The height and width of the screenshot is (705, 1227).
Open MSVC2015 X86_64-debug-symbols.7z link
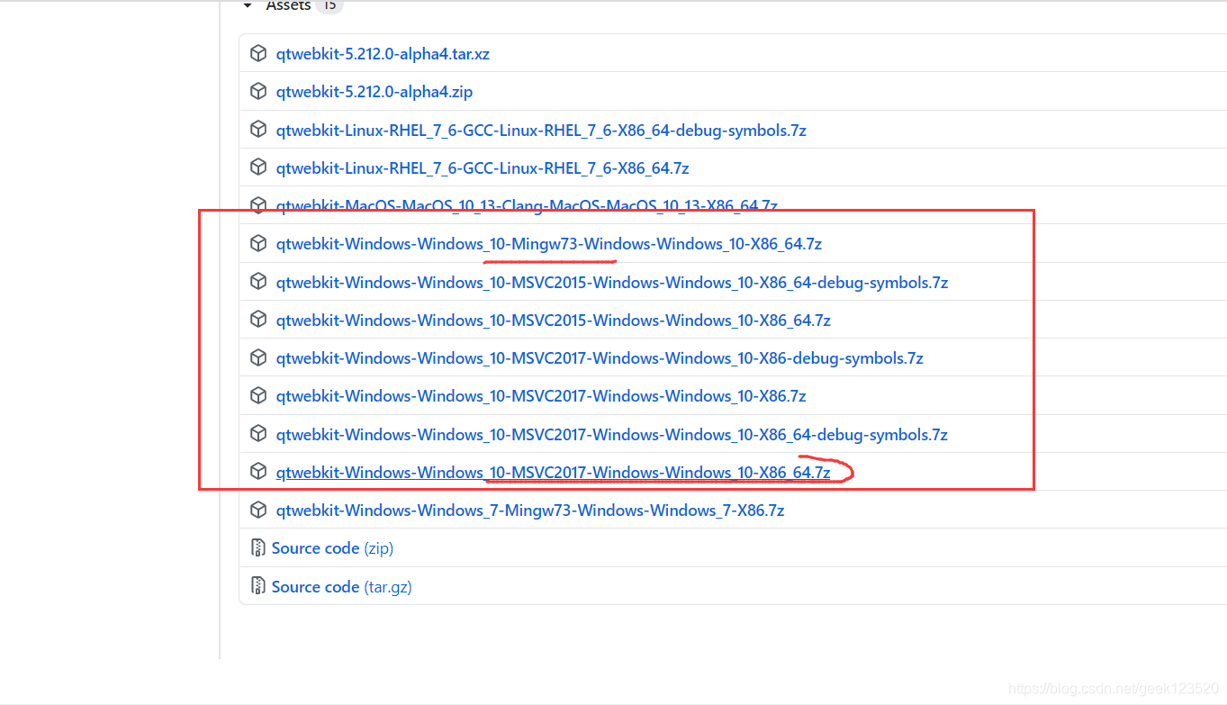612,283
